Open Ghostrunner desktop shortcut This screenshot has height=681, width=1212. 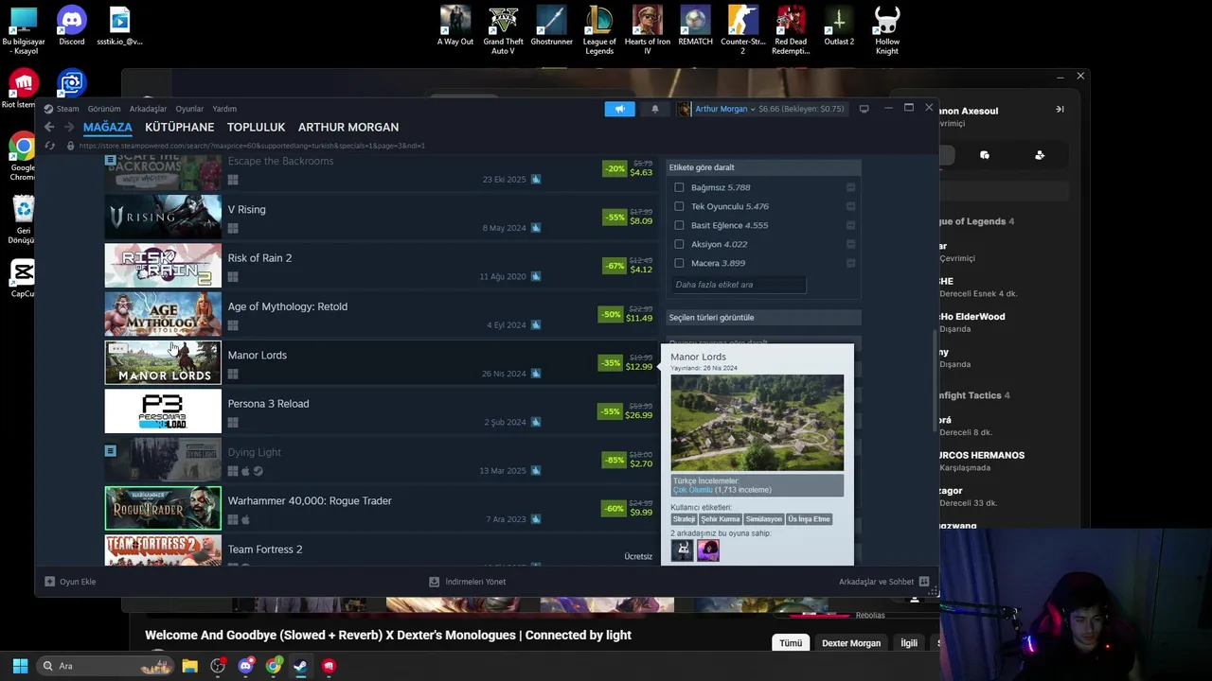click(x=551, y=26)
